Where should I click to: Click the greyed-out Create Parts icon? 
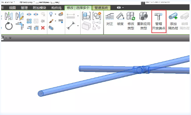click(86, 26)
